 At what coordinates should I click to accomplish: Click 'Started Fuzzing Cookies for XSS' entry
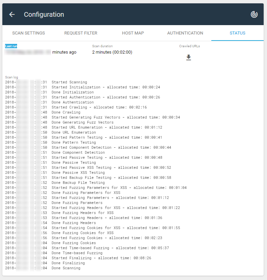(x=116, y=228)
